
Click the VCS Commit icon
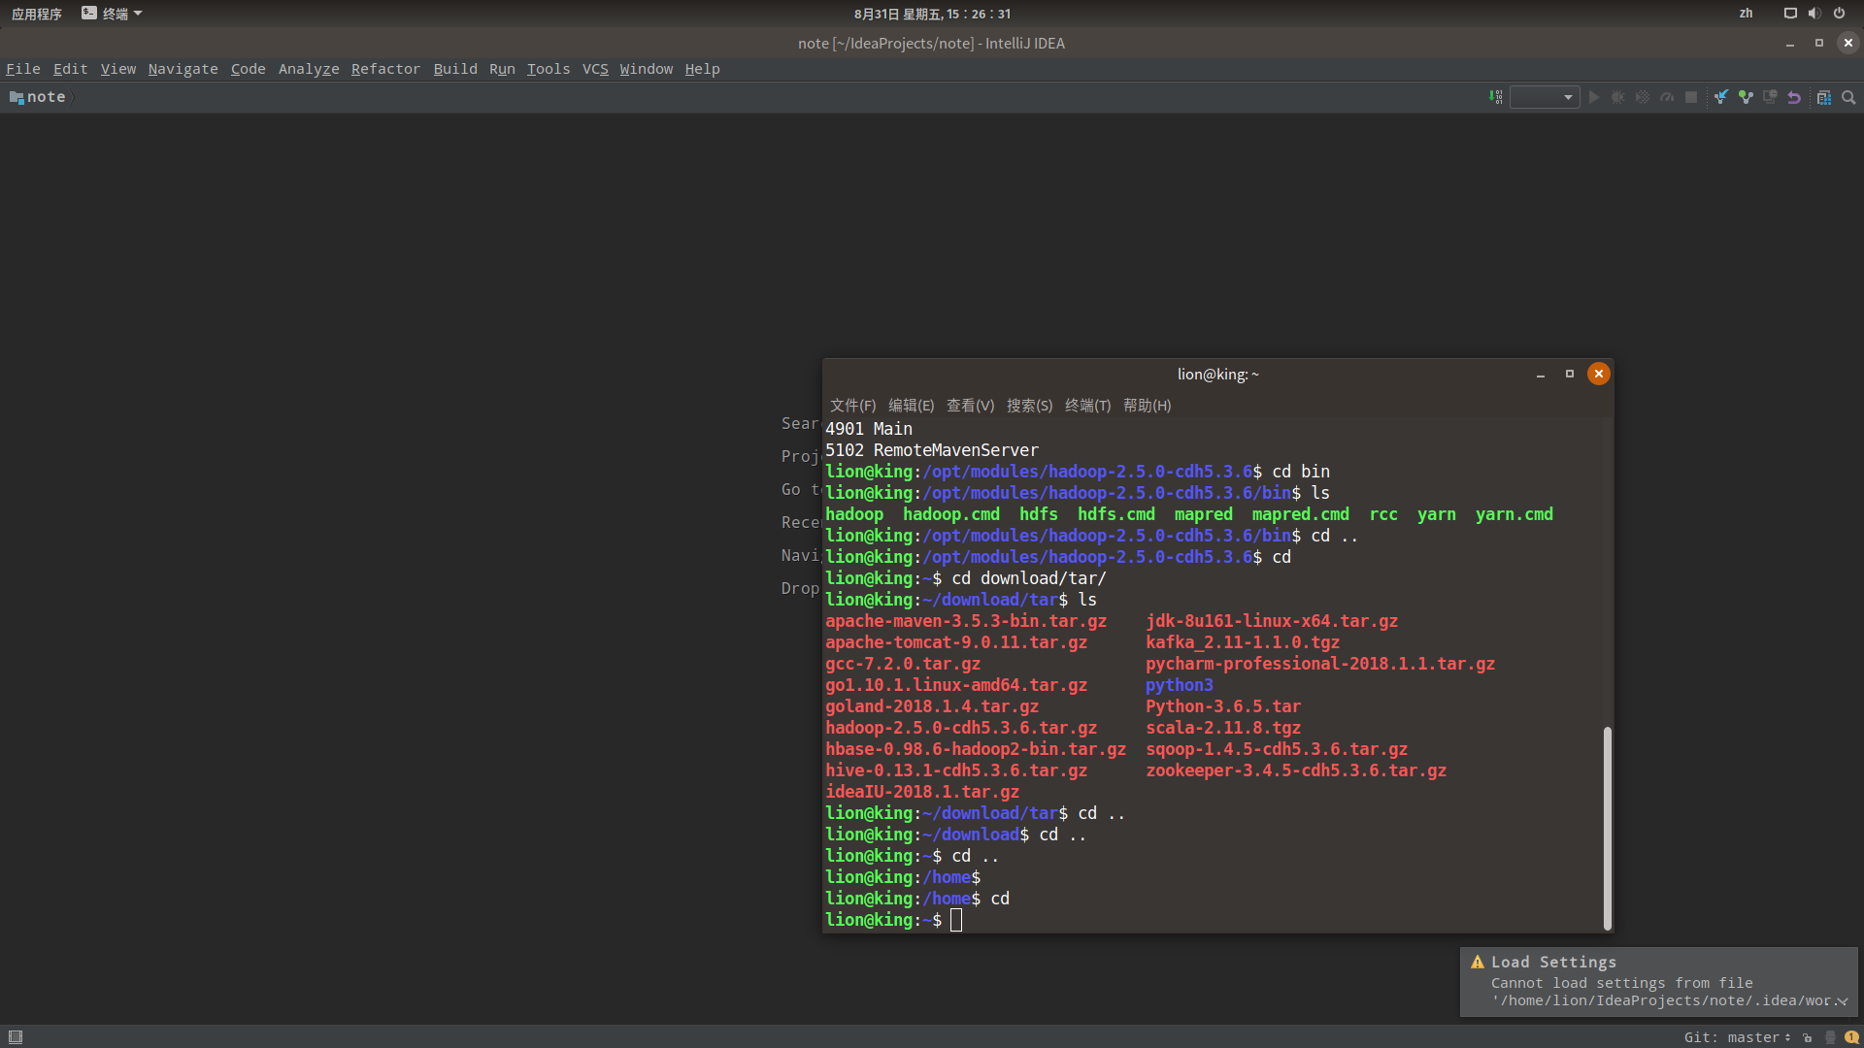[x=1746, y=97]
